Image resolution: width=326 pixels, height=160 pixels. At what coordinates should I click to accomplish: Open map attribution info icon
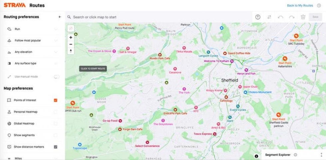(256, 156)
